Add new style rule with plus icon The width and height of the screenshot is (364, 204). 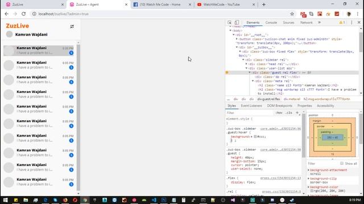click(297, 113)
